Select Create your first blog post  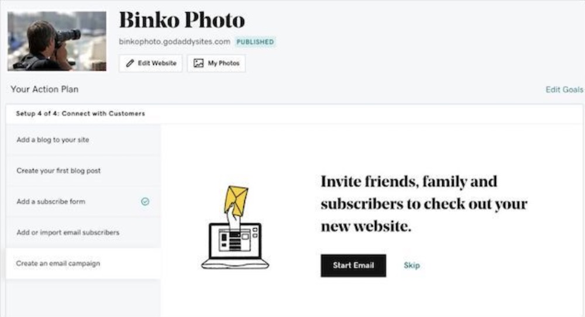pos(83,171)
